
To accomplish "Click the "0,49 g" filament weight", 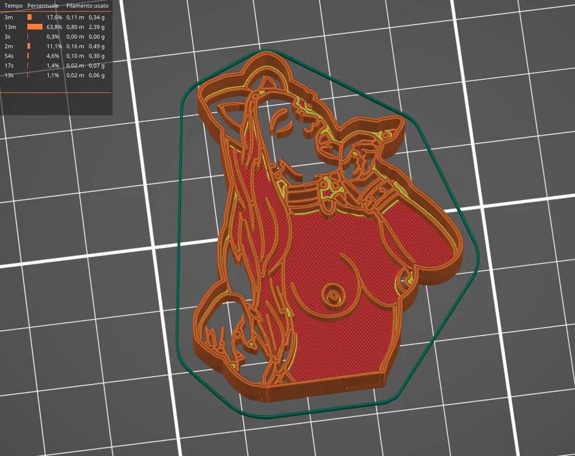I will [x=97, y=46].
